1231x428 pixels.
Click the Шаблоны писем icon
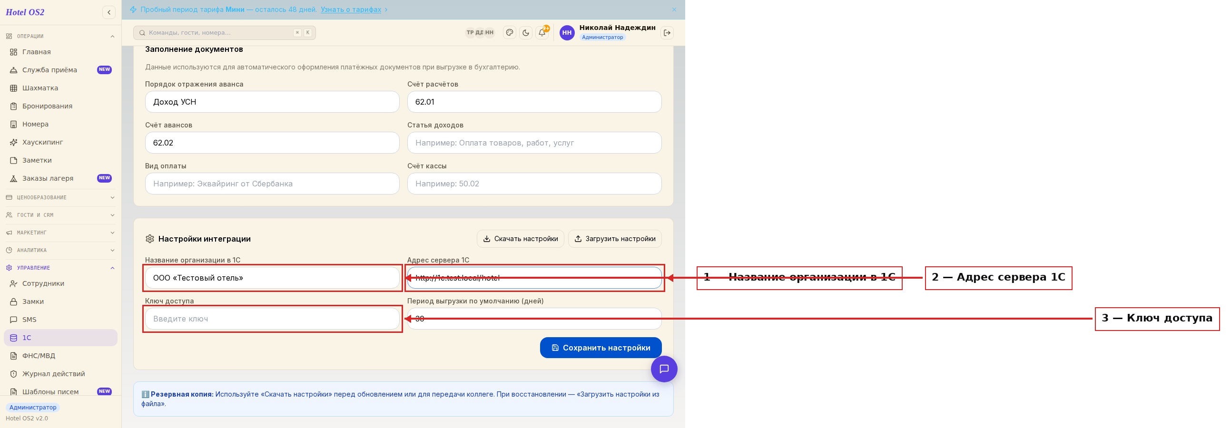click(x=13, y=392)
